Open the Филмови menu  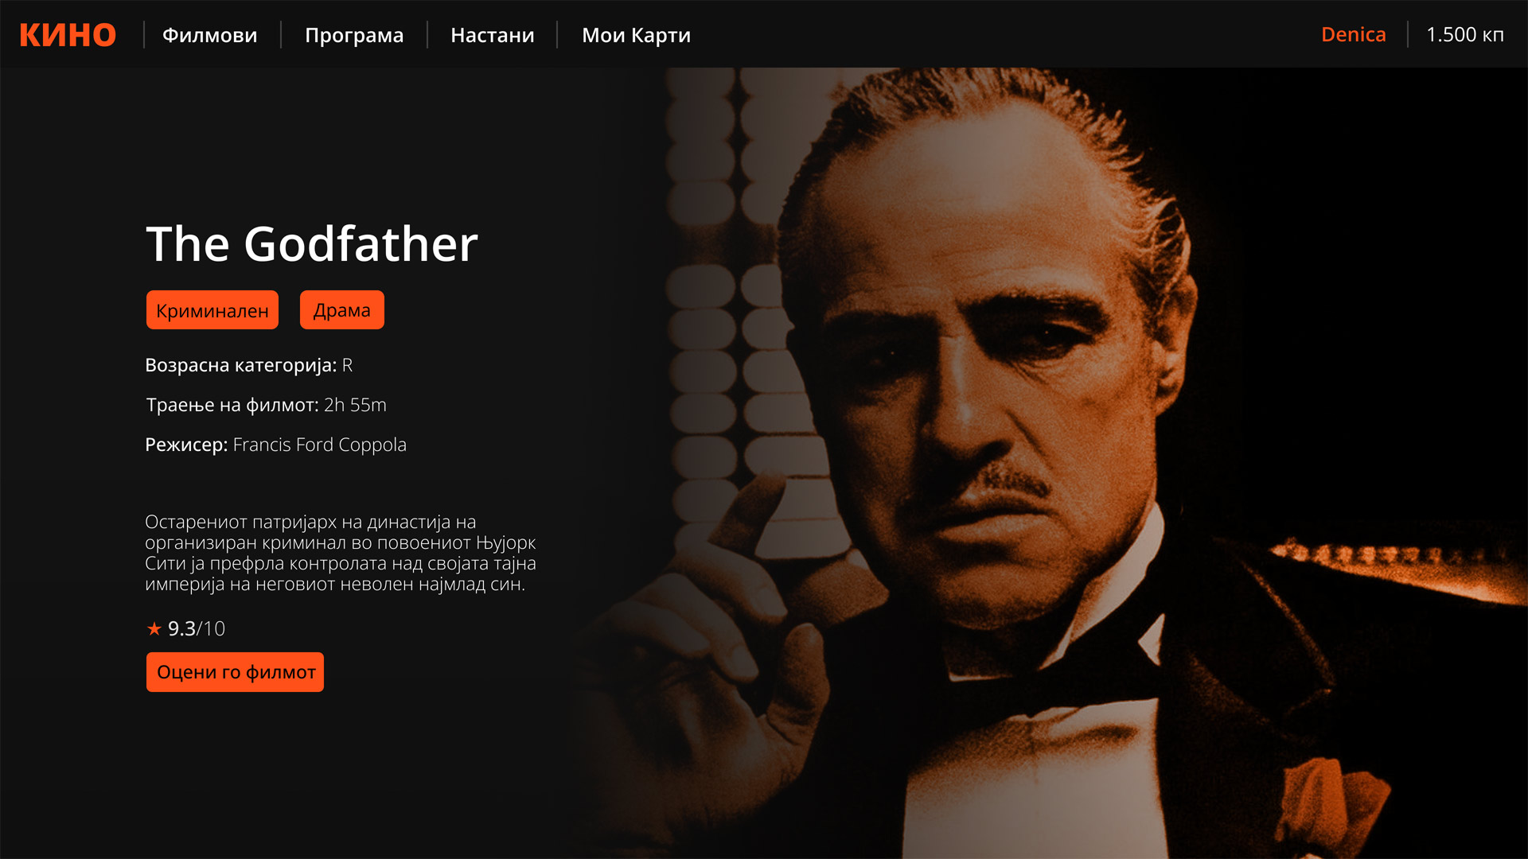point(210,35)
